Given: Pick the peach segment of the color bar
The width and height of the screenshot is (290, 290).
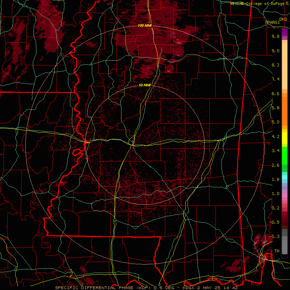Looking at the screenshot, I should [285, 67].
